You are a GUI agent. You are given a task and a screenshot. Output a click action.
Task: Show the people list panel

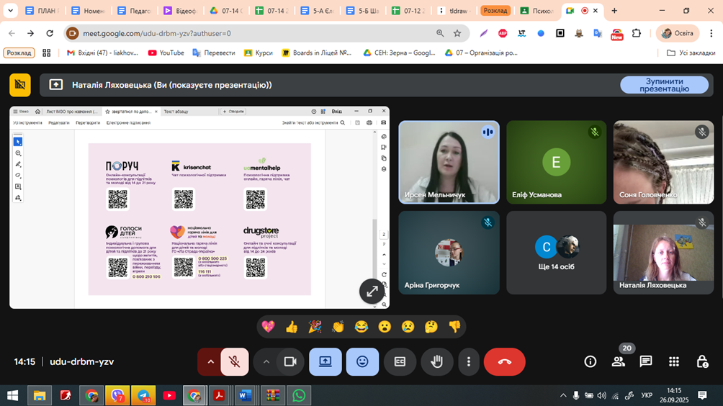click(x=619, y=361)
